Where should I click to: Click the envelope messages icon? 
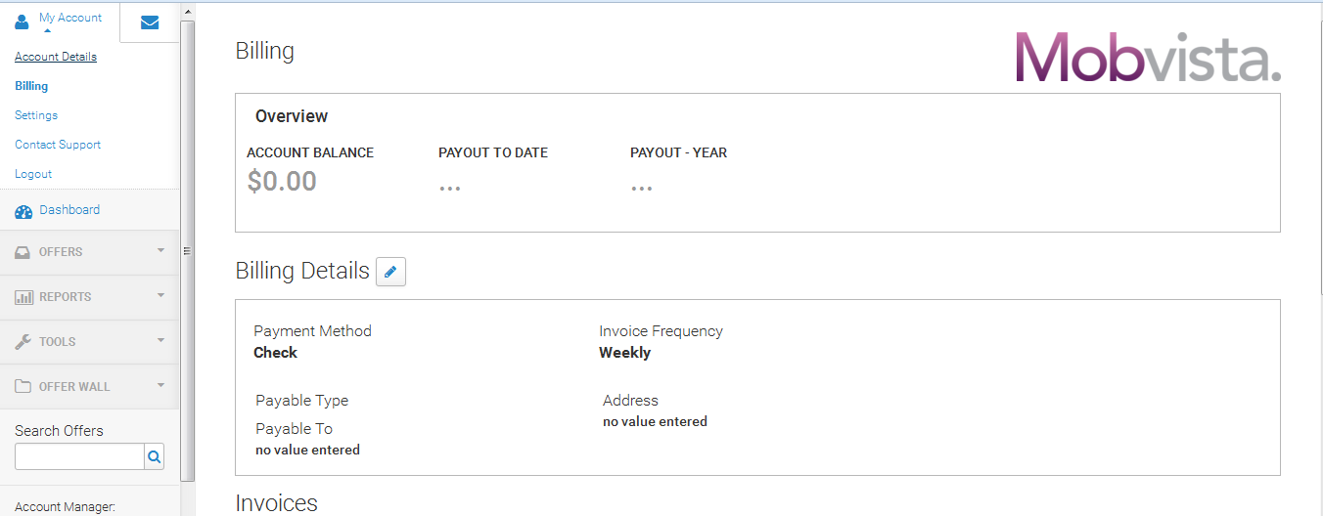click(x=150, y=22)
